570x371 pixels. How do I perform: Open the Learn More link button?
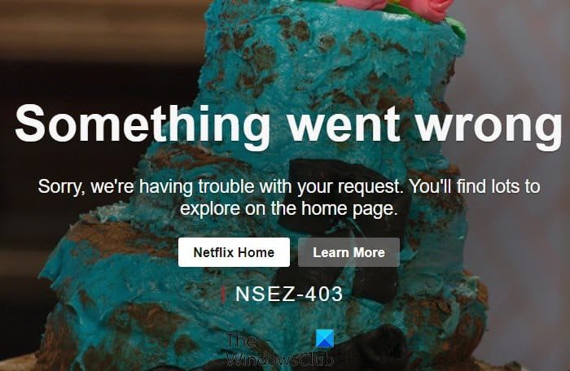pos(349,252)
